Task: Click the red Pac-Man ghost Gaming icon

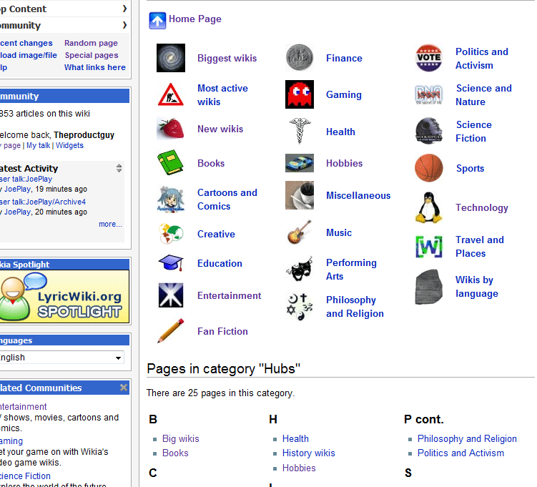Action: (x=300, y=94)
